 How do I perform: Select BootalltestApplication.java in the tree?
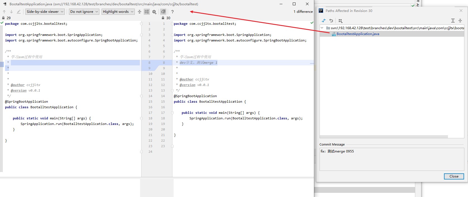tap(357, 34)
